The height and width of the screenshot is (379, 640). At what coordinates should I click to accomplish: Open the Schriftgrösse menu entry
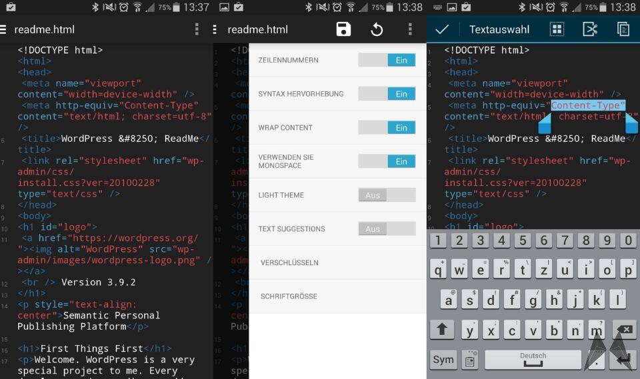pyautogui.click(x=337, y=296)
